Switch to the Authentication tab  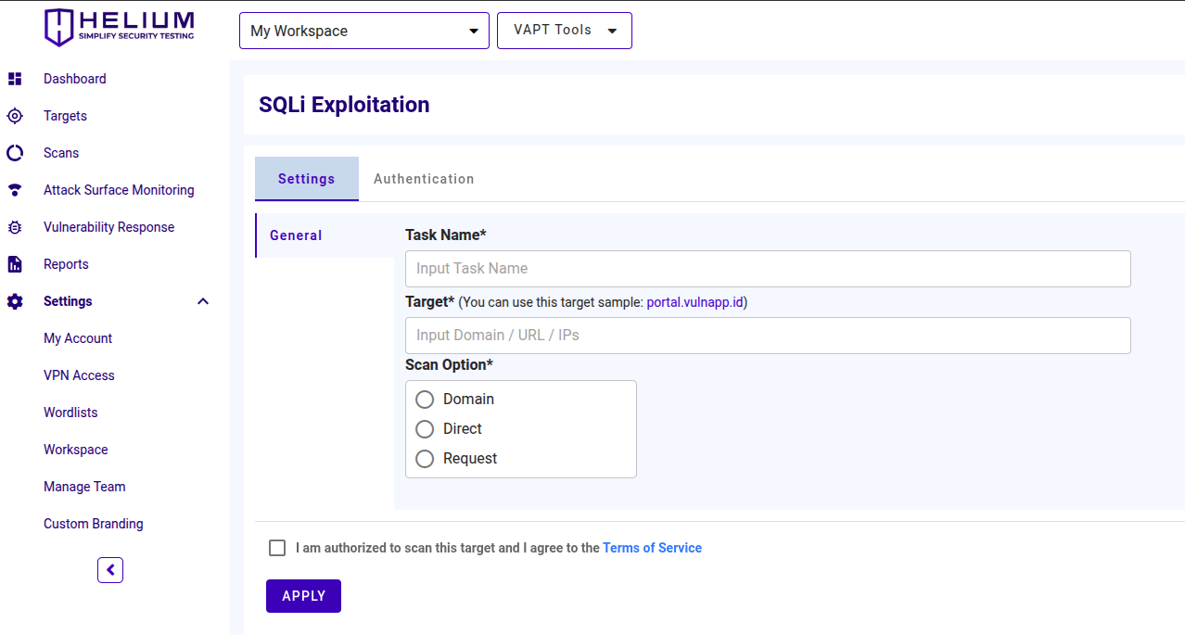pos(424,178)
